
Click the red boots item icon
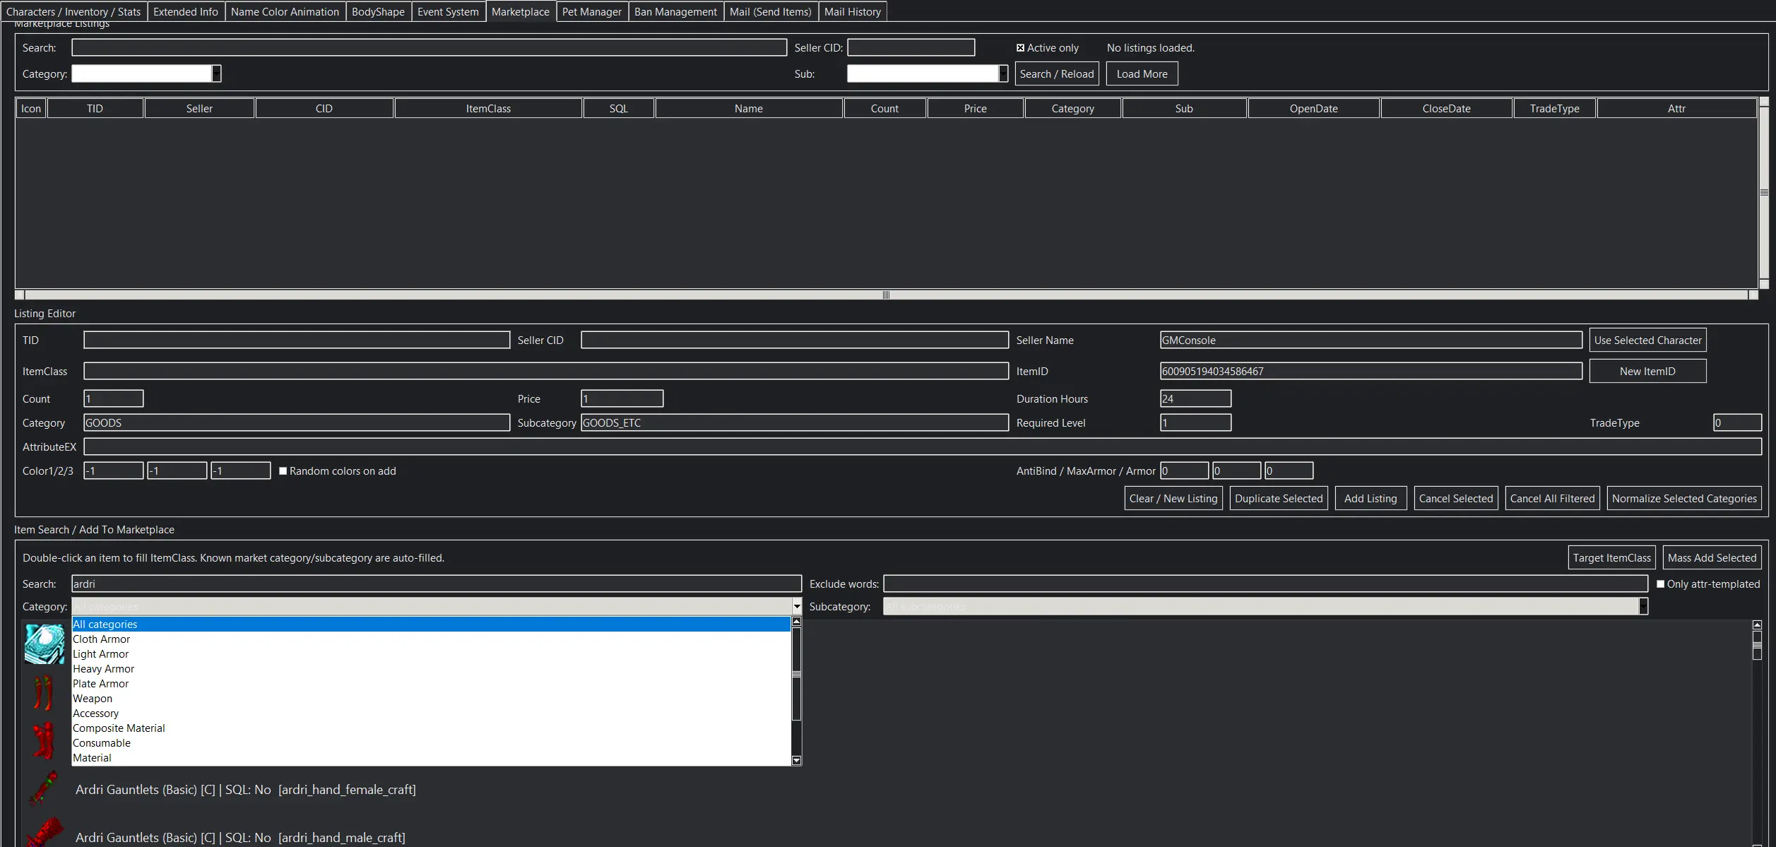click(43, 740)
